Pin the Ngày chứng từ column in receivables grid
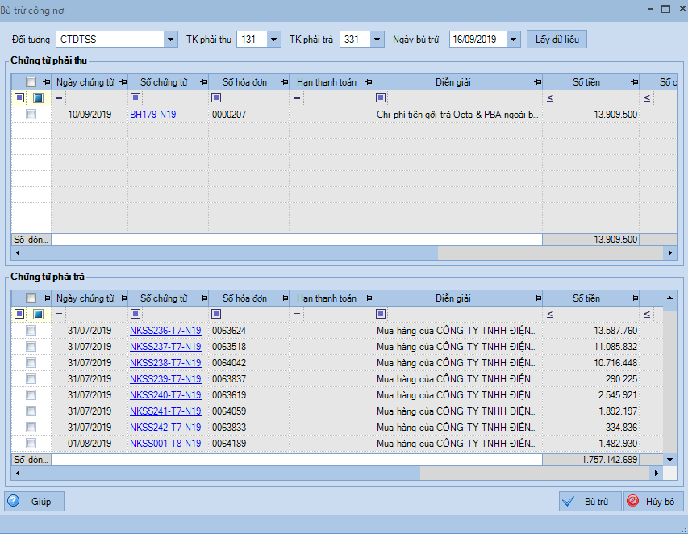The height and width of the screenshot is (534, 688). (123, 82)
